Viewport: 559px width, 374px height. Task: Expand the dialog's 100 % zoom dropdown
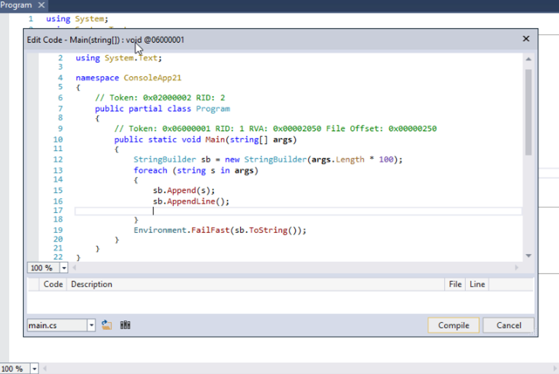pos(64,268)
